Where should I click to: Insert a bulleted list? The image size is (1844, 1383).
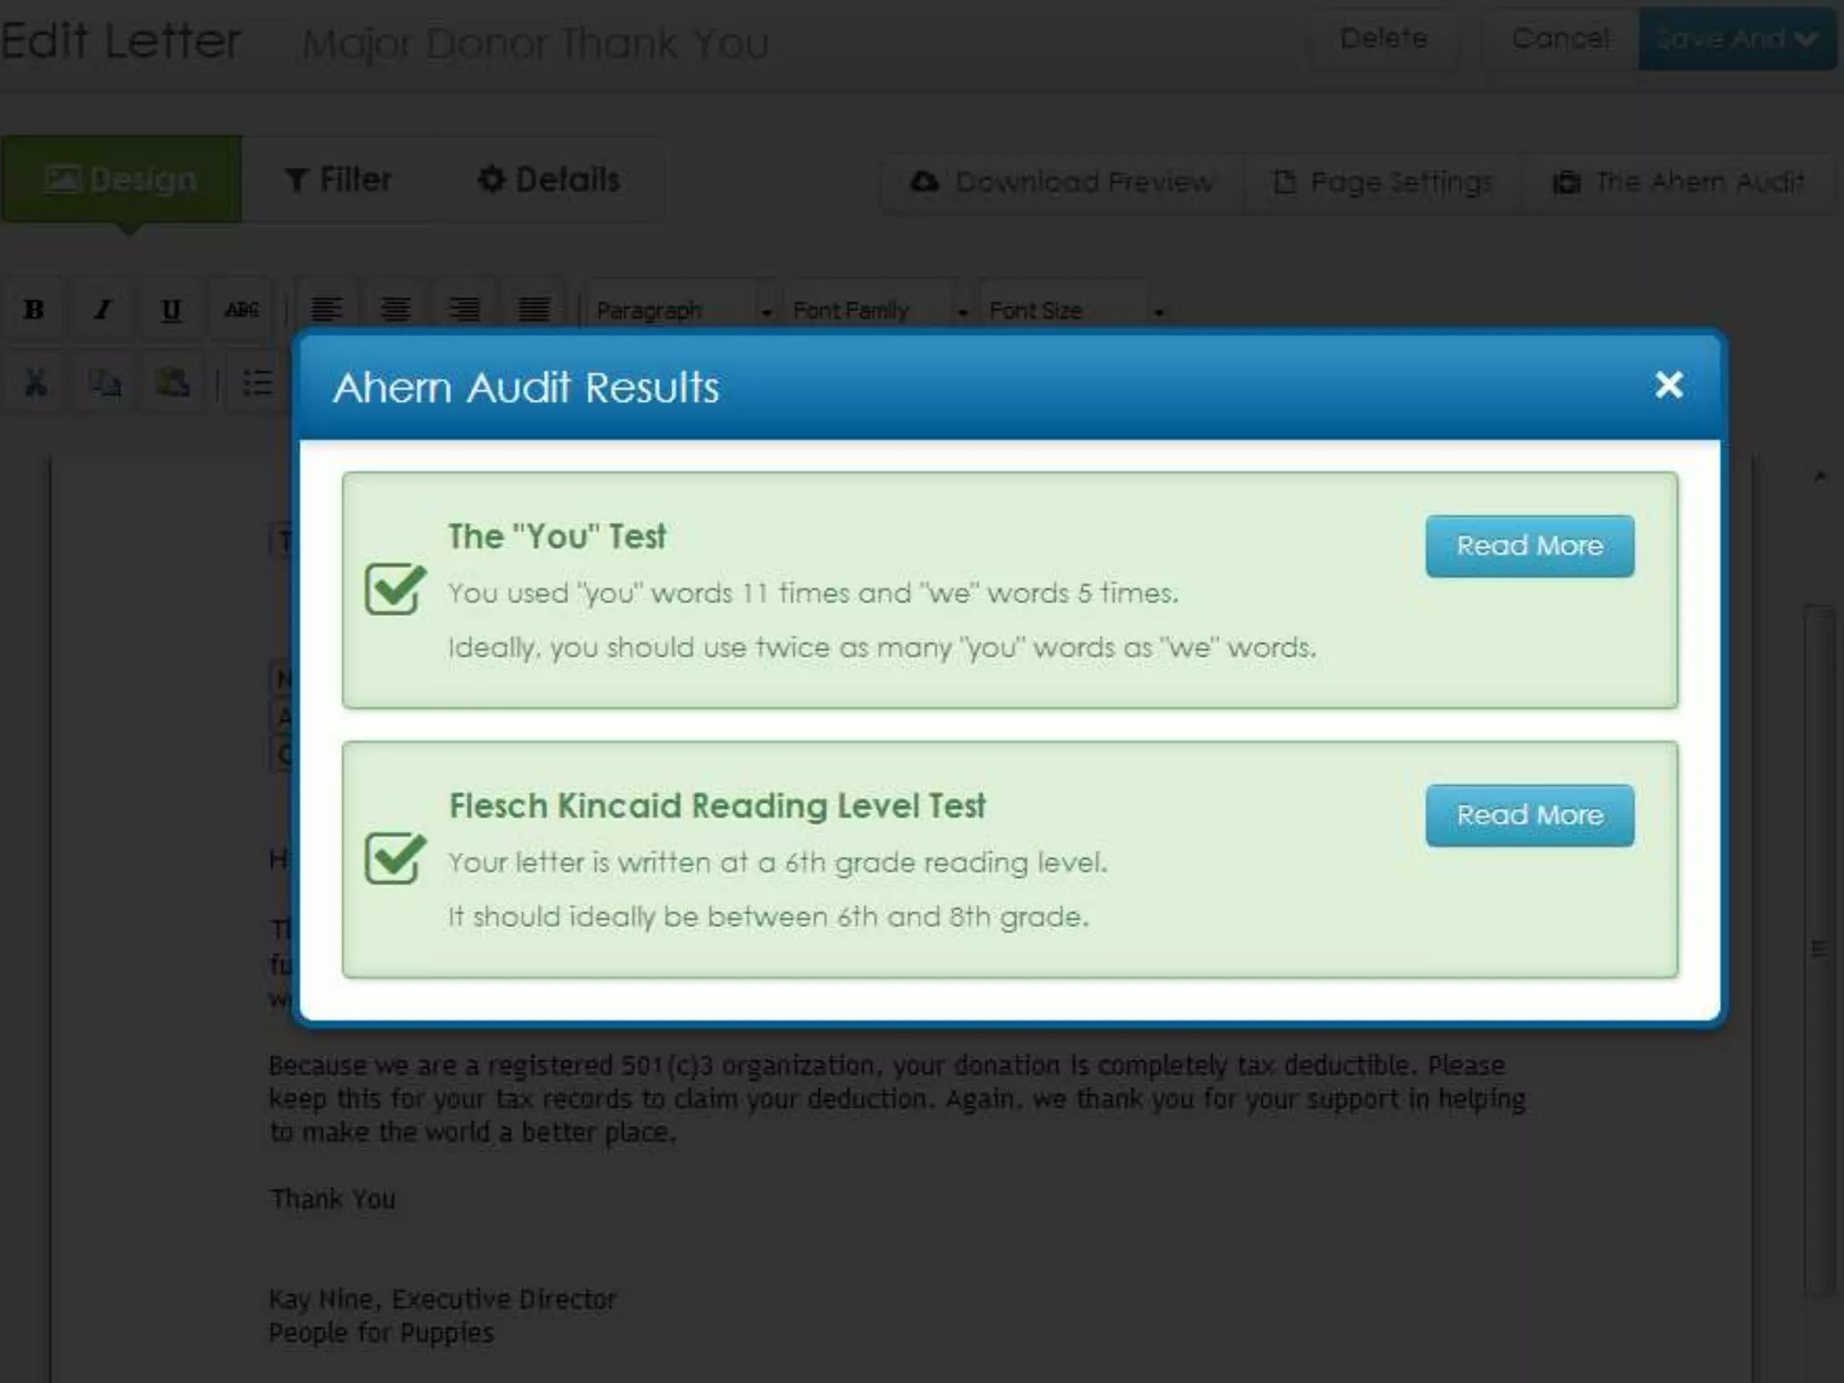[257, 383]
